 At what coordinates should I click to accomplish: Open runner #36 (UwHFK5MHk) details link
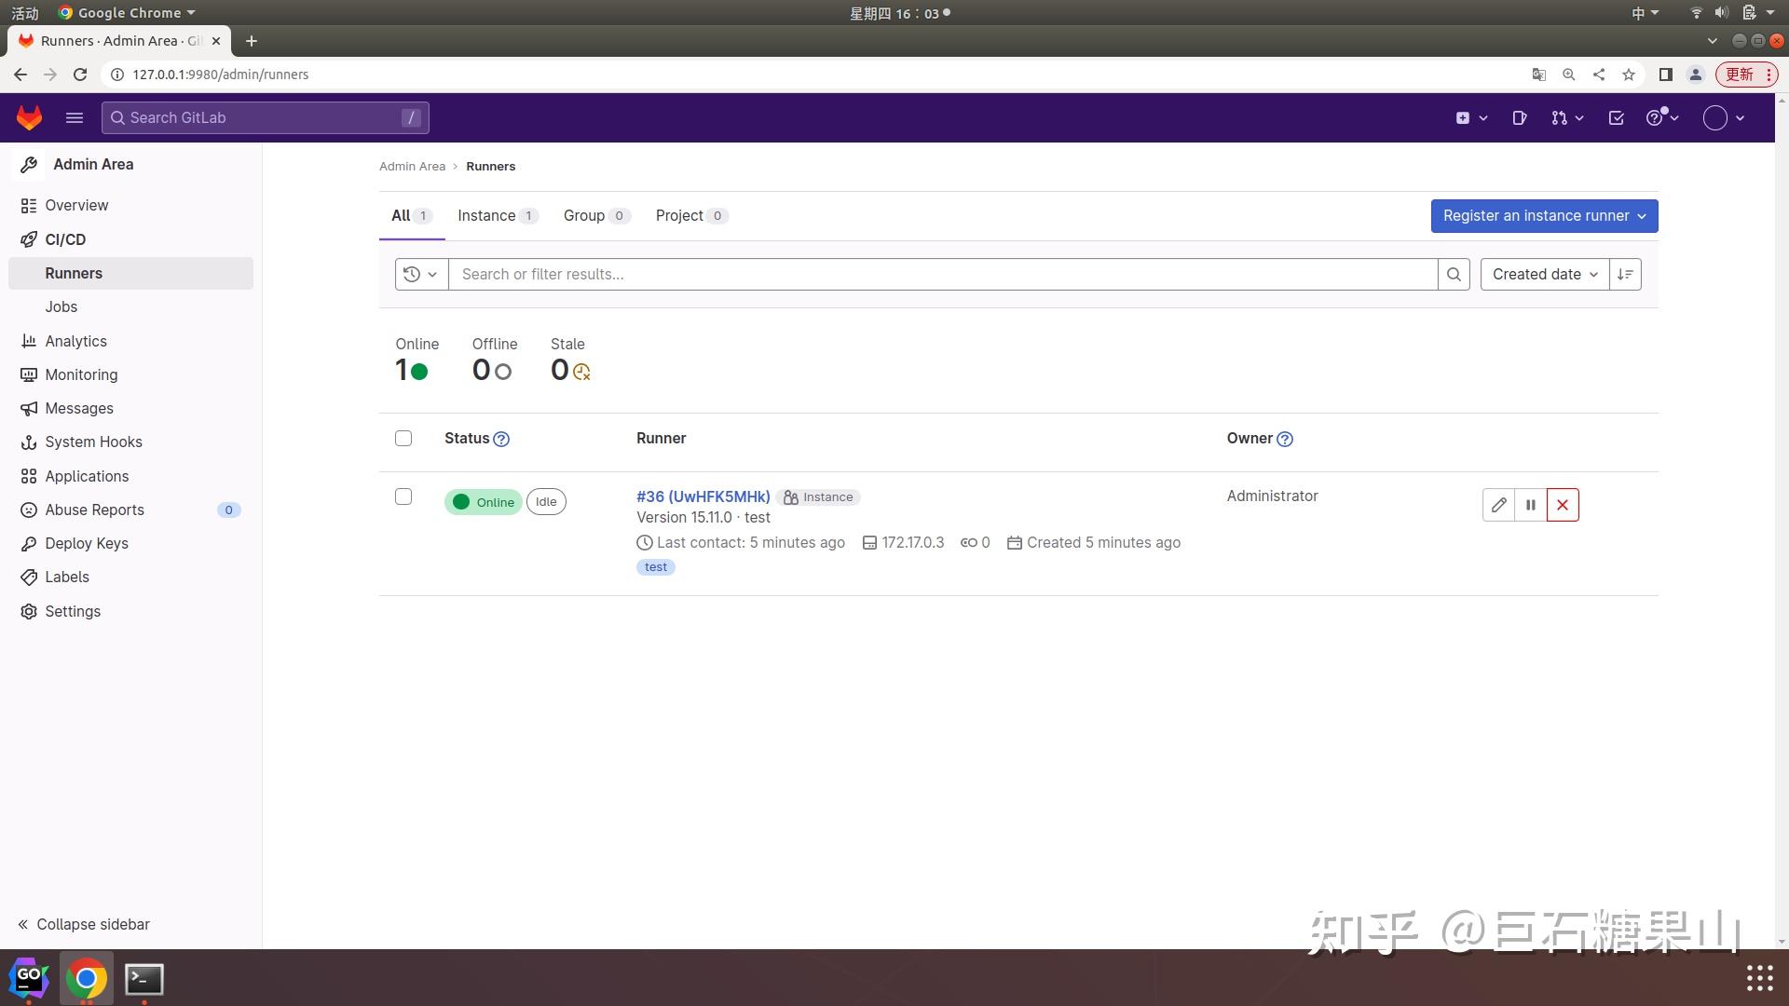tap(703, 496)
